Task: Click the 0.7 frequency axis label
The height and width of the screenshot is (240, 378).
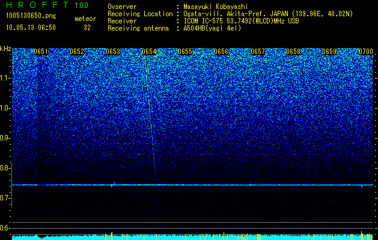Action: 5,198
